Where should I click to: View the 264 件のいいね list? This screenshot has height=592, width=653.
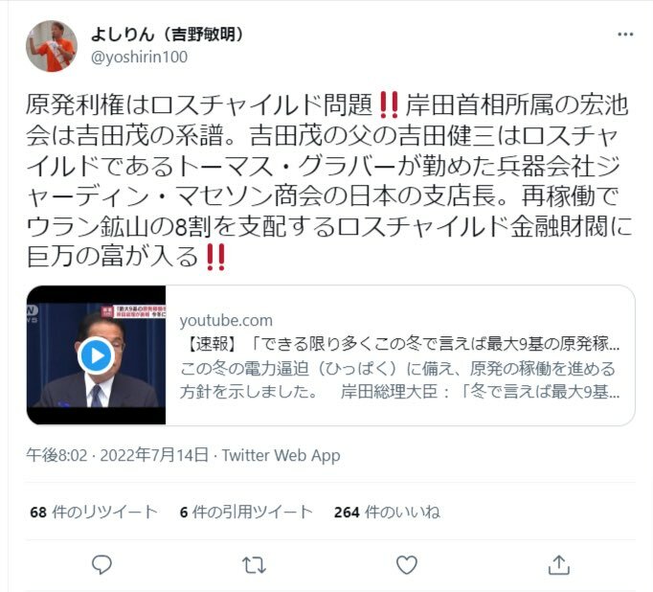(387, 512)
